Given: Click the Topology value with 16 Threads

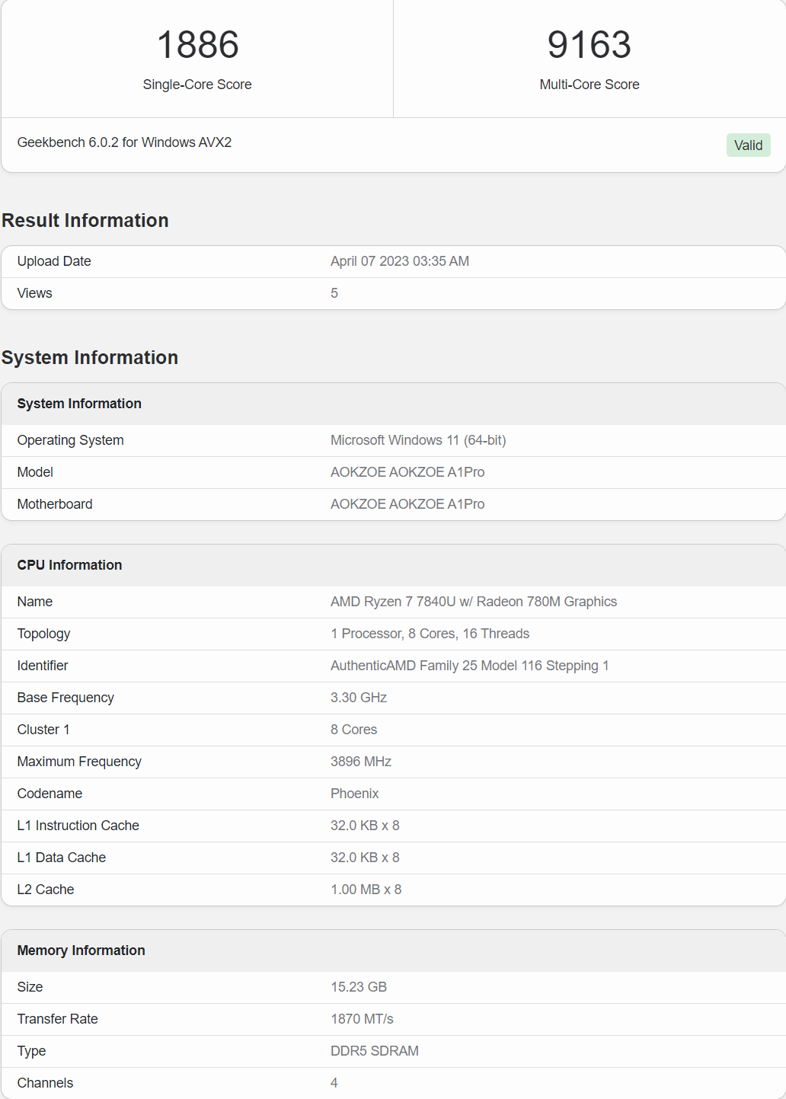Looking at the screenshot, I should click(x=430, y=634).
